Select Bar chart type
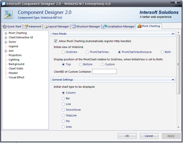The image size is (183, 143). point(63,98)
